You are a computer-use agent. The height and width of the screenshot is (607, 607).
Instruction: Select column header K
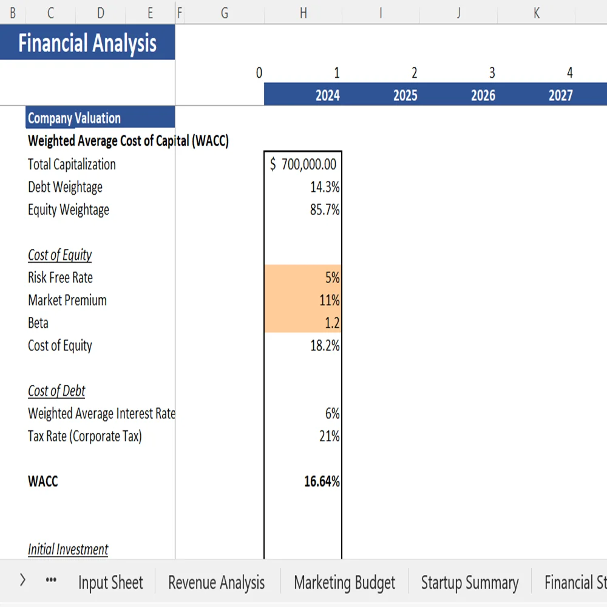[536, 12]
